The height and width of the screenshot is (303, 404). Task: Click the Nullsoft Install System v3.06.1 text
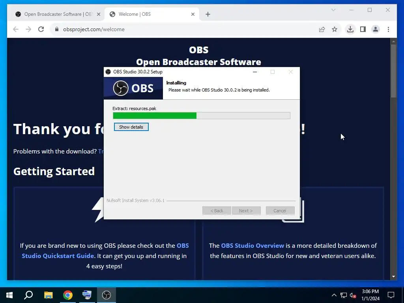point(136,200)
